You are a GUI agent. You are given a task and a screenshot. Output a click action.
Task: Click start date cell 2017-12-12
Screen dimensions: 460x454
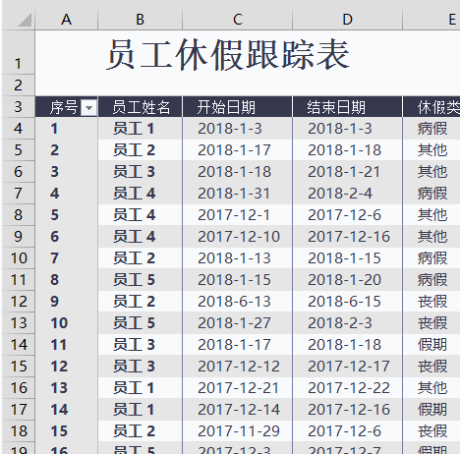tap(238, 367)
